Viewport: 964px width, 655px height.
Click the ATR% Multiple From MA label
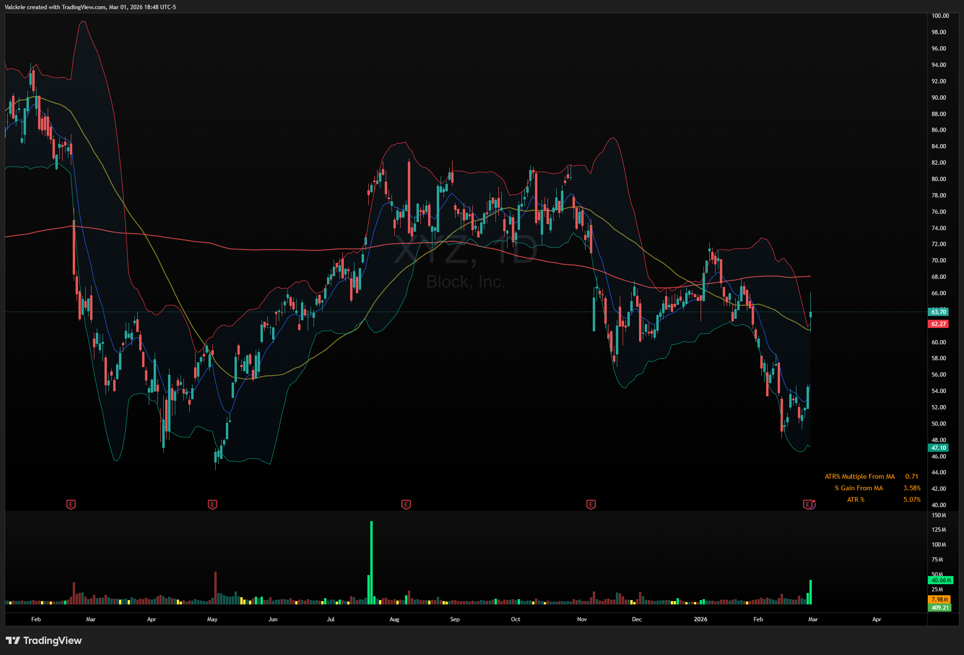(860, 476)
